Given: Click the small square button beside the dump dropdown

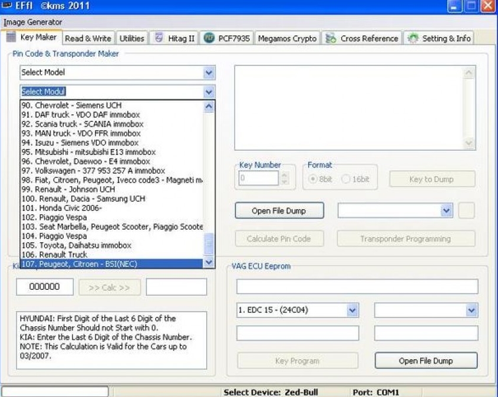Looking at the screenshot, I should coord(467,210).
